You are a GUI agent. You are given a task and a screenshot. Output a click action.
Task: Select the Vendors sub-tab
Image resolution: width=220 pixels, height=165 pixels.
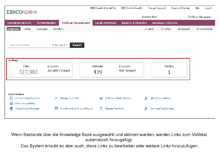click(58, 29)
